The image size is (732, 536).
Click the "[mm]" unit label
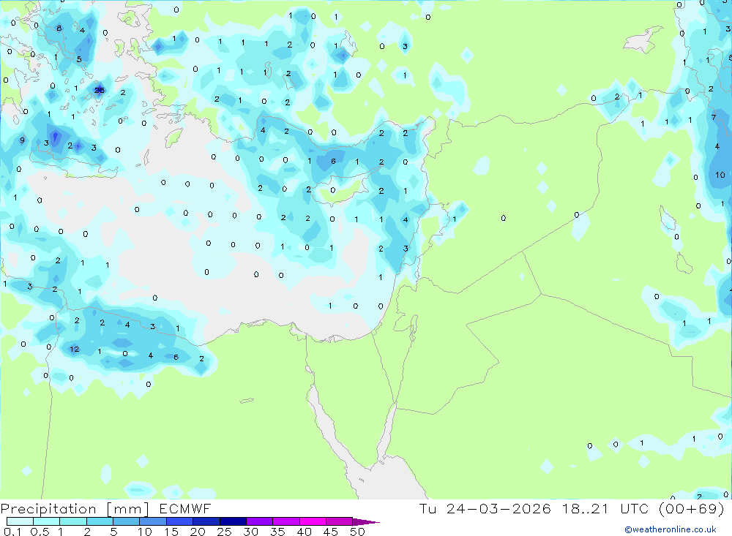coord(128,509)
